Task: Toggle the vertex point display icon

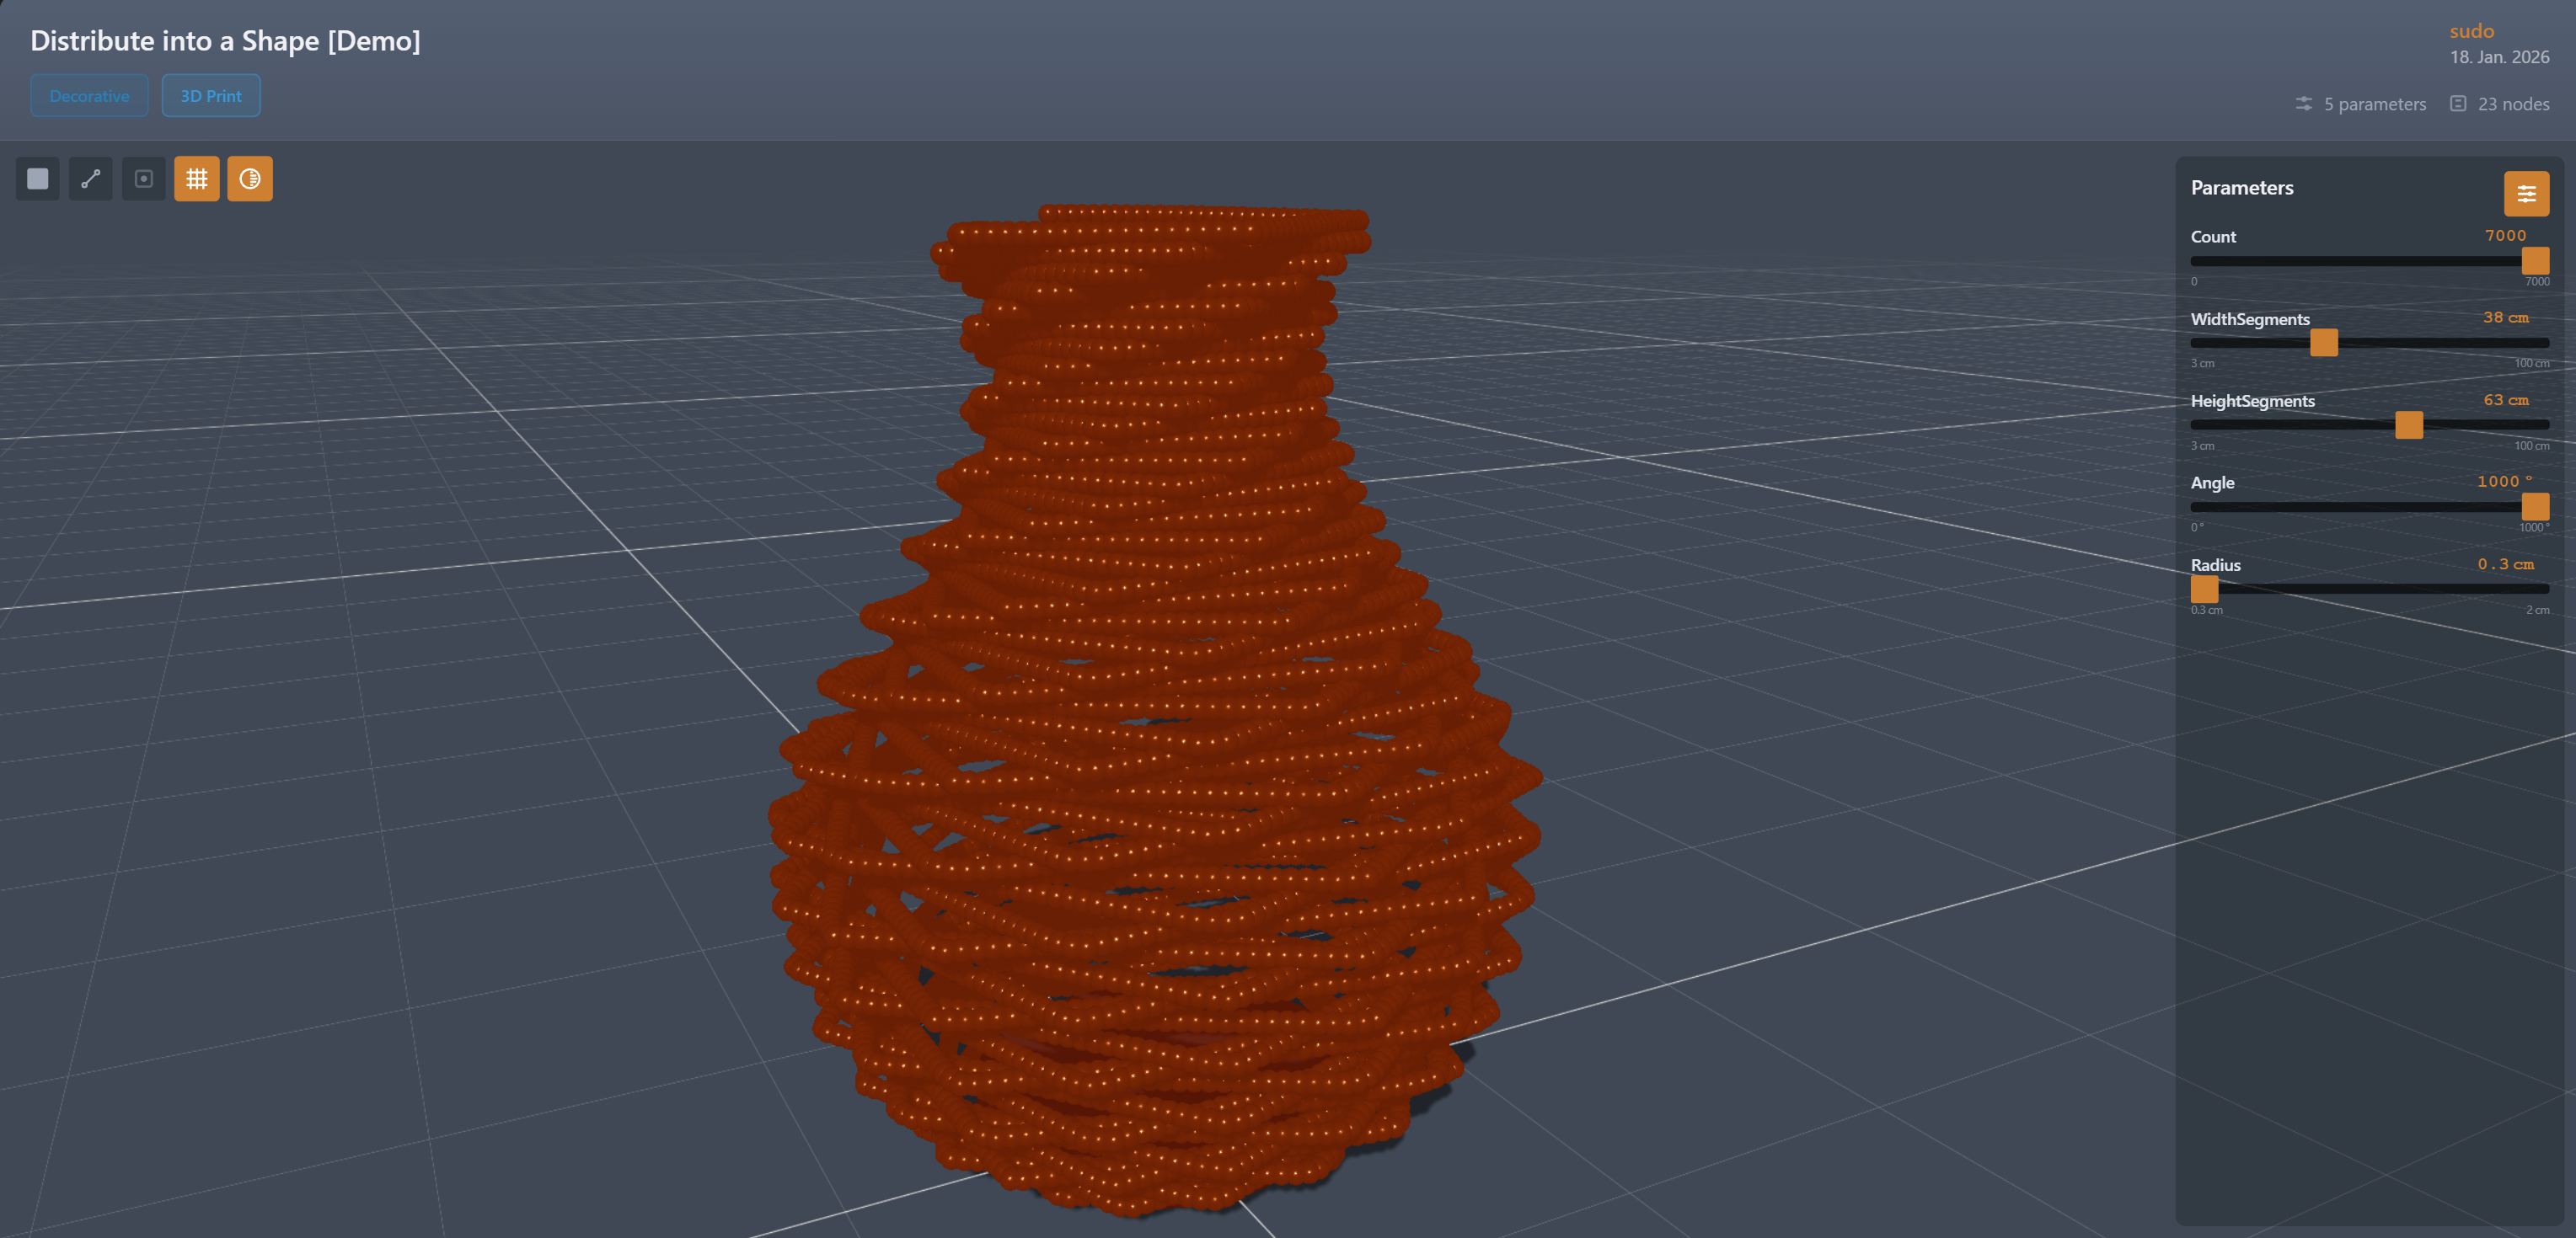Action: pyautogui.click(x=144, y=179)
